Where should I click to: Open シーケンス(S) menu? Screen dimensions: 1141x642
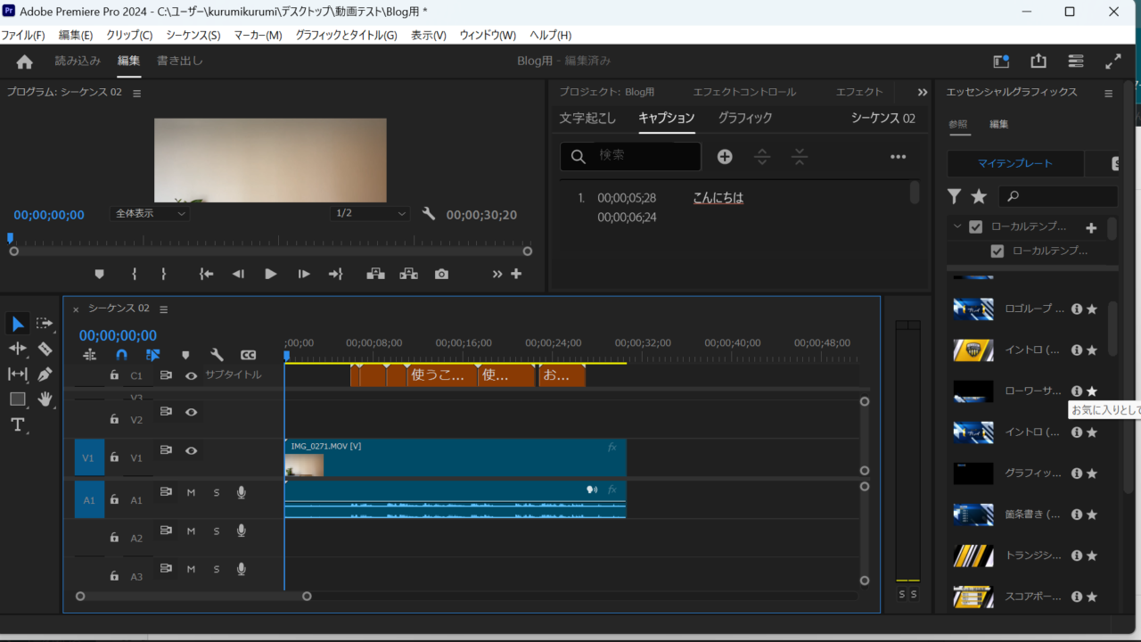193,35
